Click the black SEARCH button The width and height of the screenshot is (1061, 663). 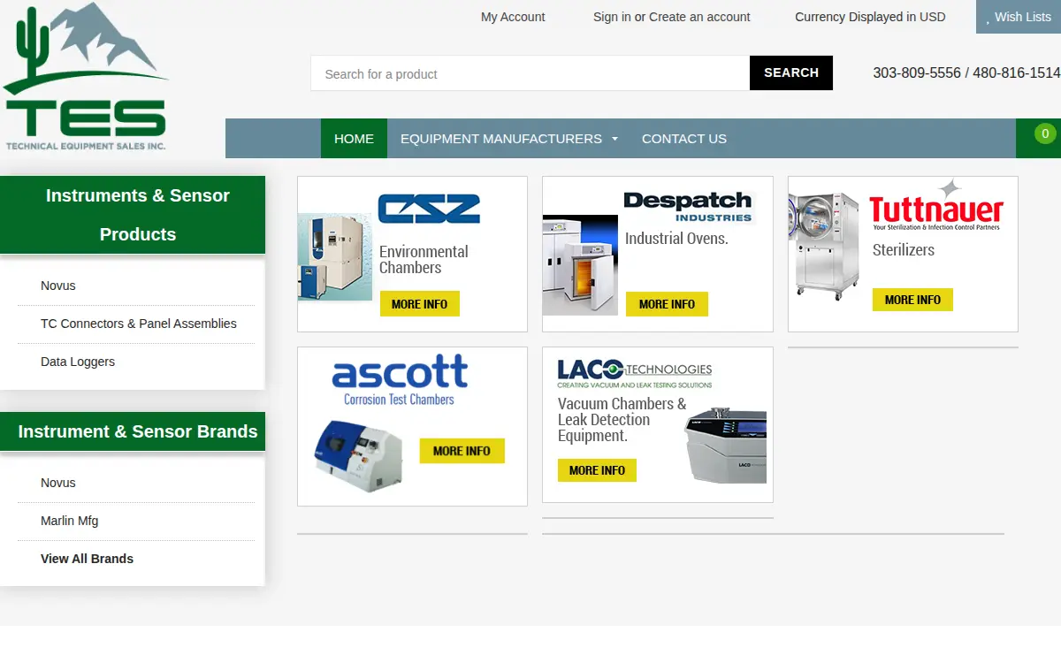tap(791, 72)
